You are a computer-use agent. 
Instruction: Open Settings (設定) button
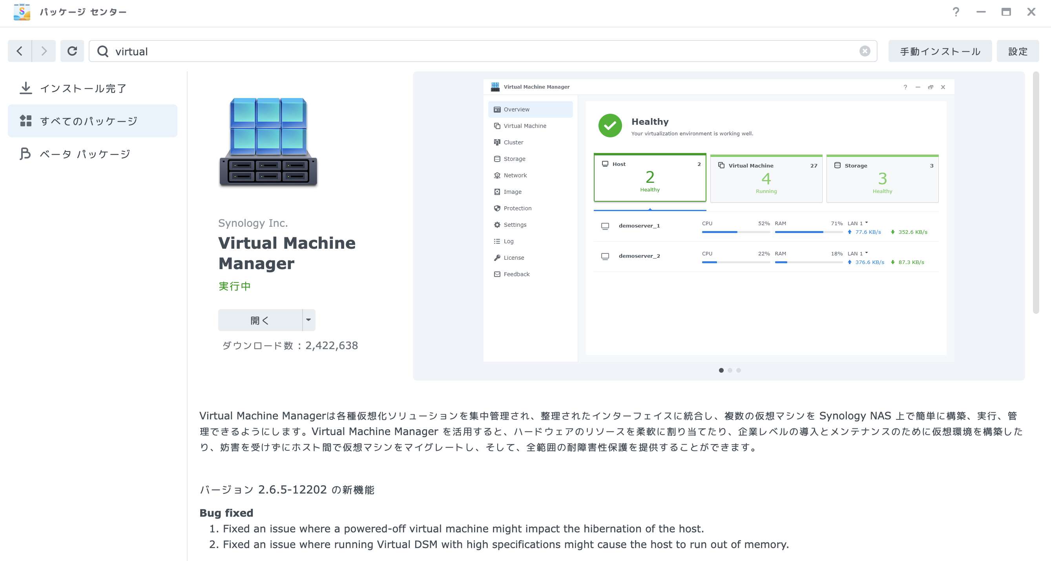(x=1018, y=51)
